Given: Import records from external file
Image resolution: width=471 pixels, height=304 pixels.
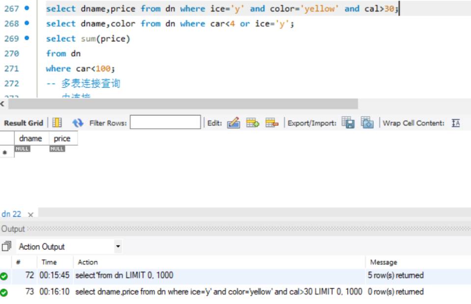Looking at the screenshot, I should coord(367,123).
